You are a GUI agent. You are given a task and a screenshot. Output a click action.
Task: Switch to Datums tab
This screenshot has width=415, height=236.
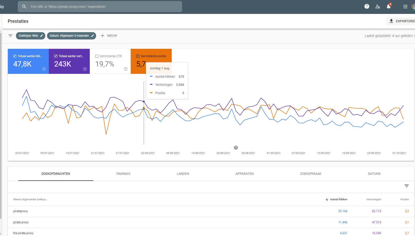[x=374, y=174]
